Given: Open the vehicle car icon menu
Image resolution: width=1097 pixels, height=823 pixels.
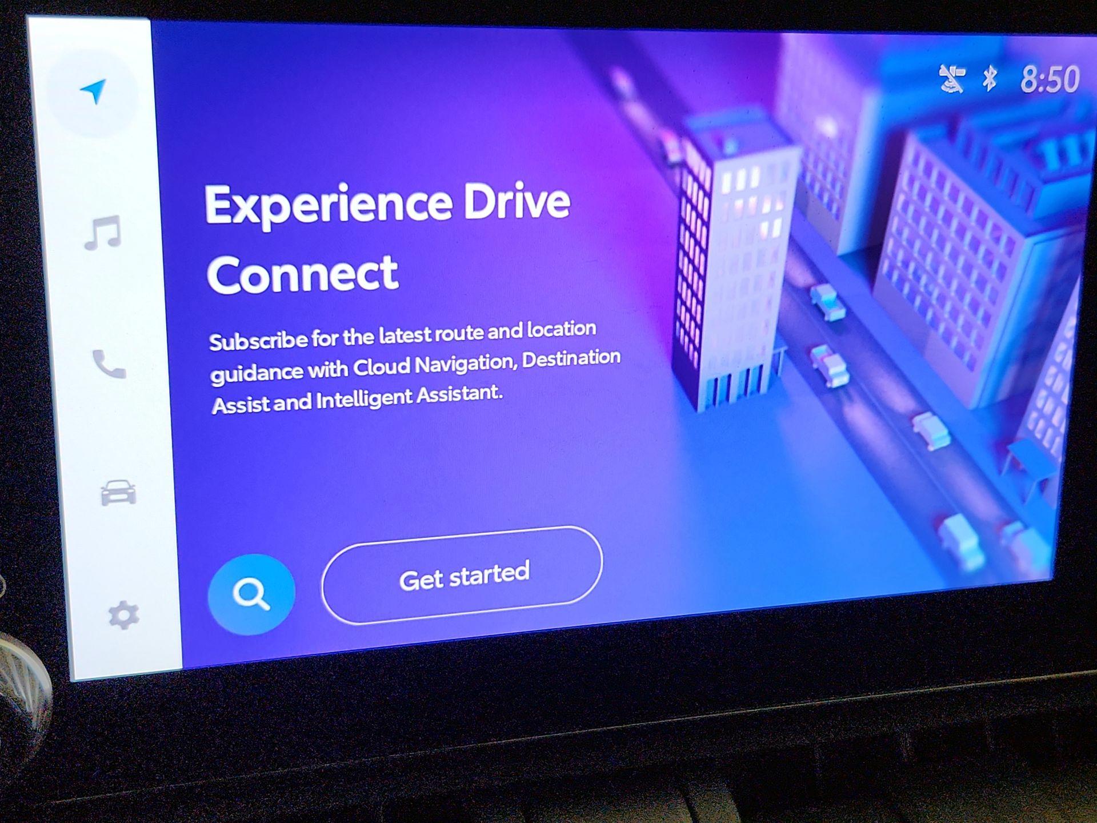Looking at the screenshot, I should [118, 492].
